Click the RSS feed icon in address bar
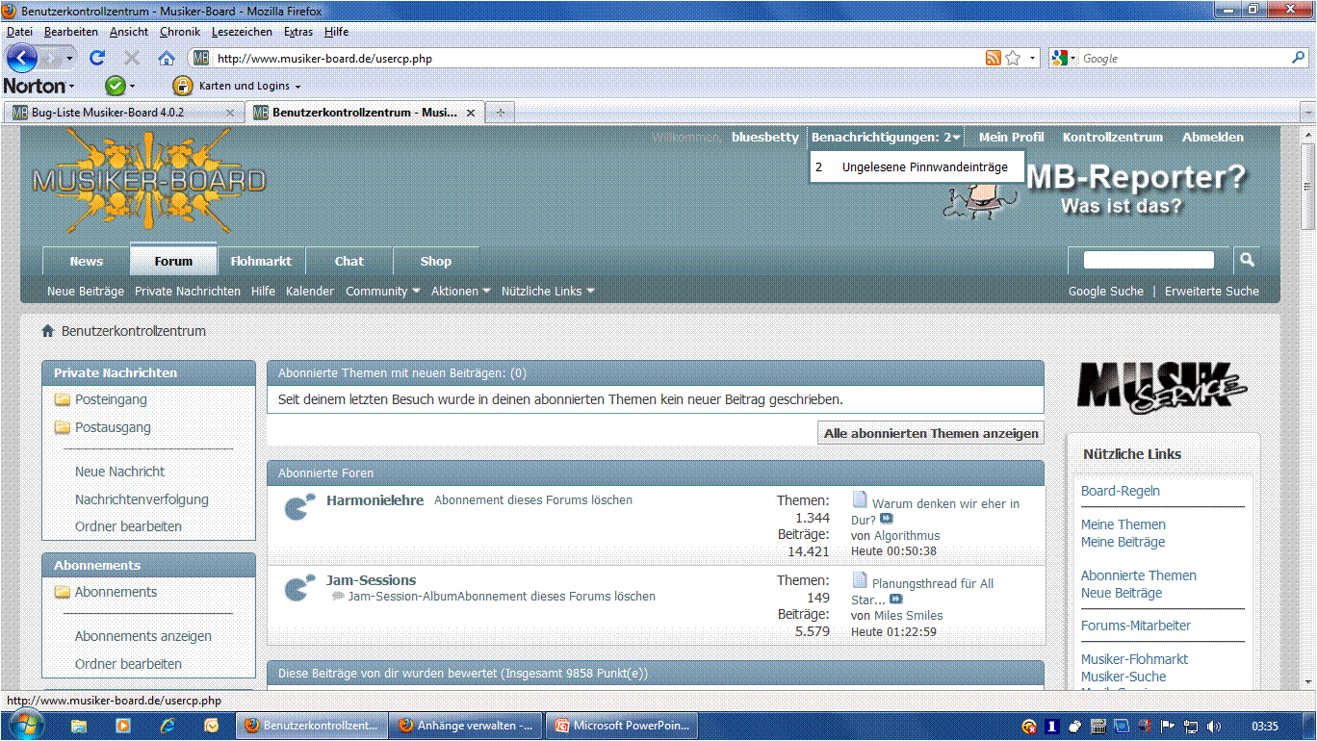 tap(993, 58)
